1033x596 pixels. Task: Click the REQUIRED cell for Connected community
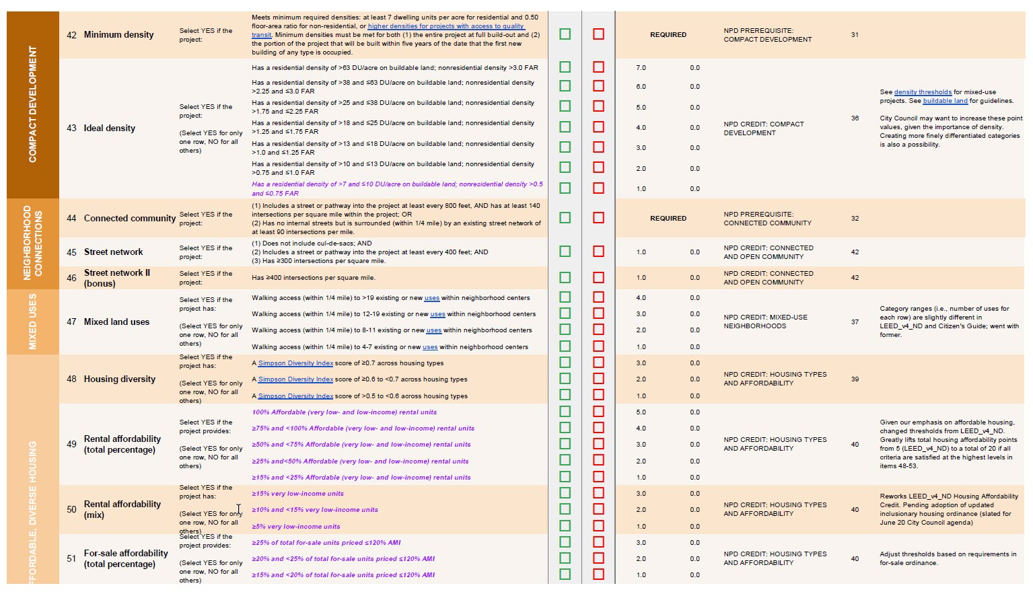668,218
